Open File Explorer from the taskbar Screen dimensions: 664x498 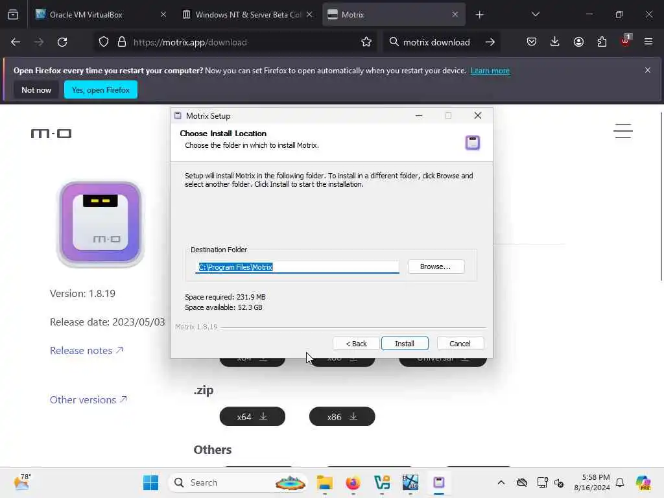(325, 482)
